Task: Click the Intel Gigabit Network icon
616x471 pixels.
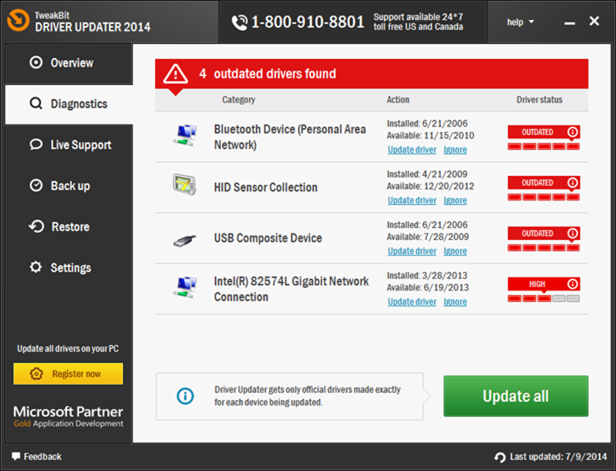Action: tap(185, 287)
